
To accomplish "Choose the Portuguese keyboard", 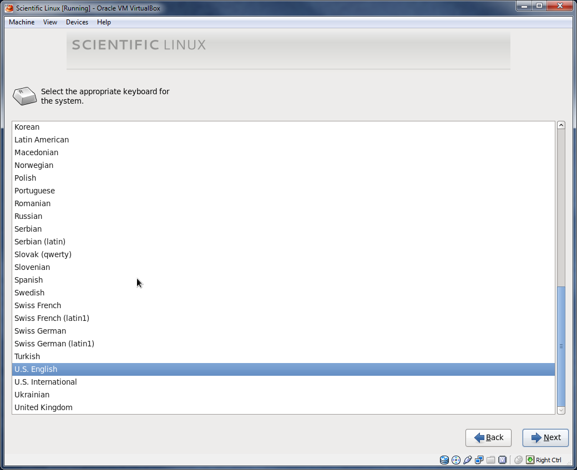I will point(284,191).
